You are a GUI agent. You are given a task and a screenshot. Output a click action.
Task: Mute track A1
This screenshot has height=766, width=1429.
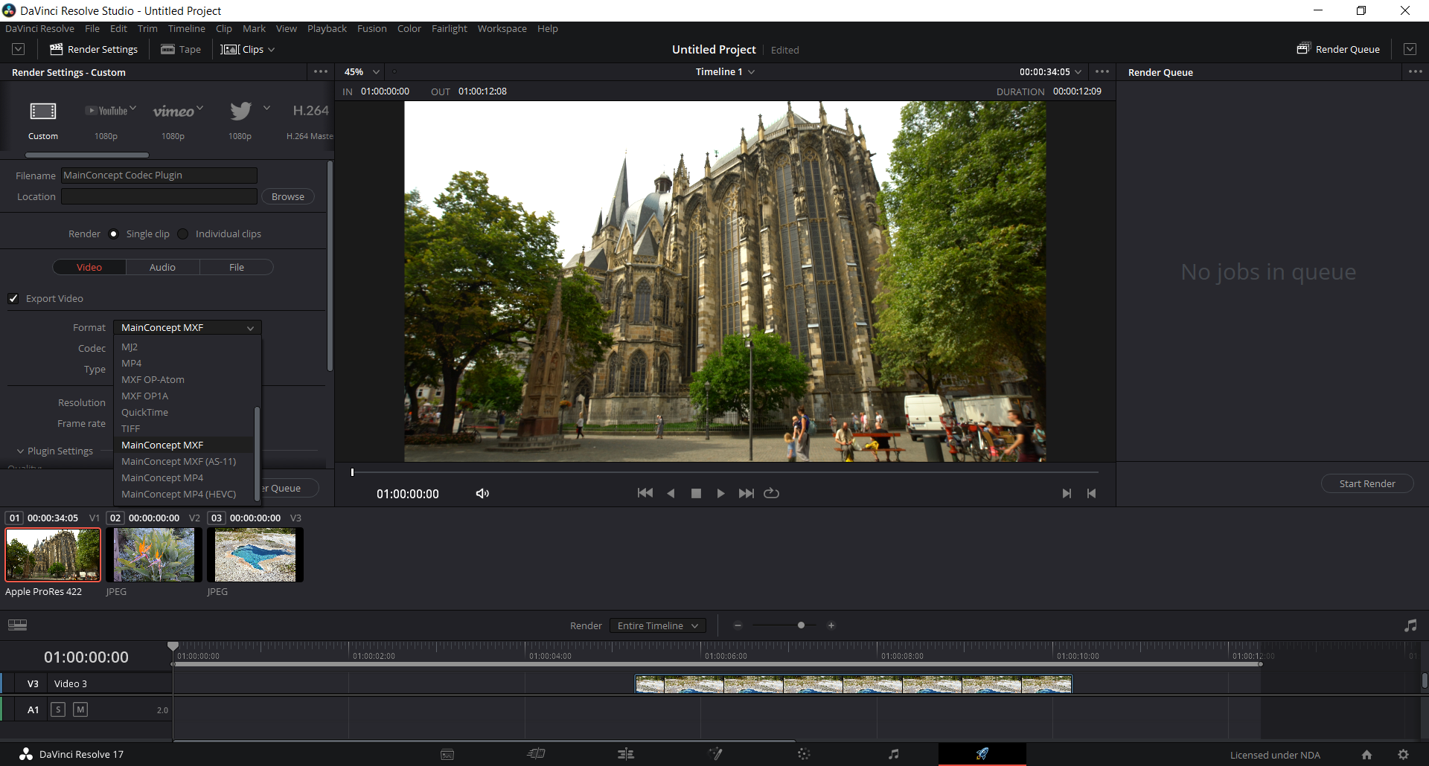pos(80,709)
